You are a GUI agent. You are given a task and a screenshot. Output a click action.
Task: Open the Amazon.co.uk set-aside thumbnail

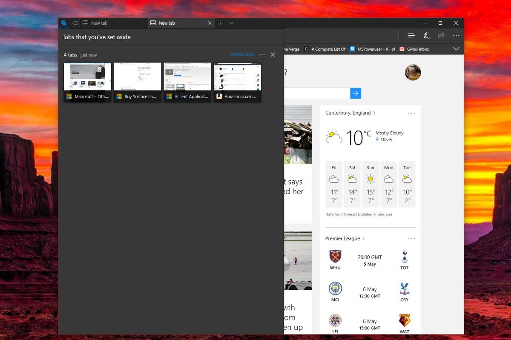coord(237,82)
